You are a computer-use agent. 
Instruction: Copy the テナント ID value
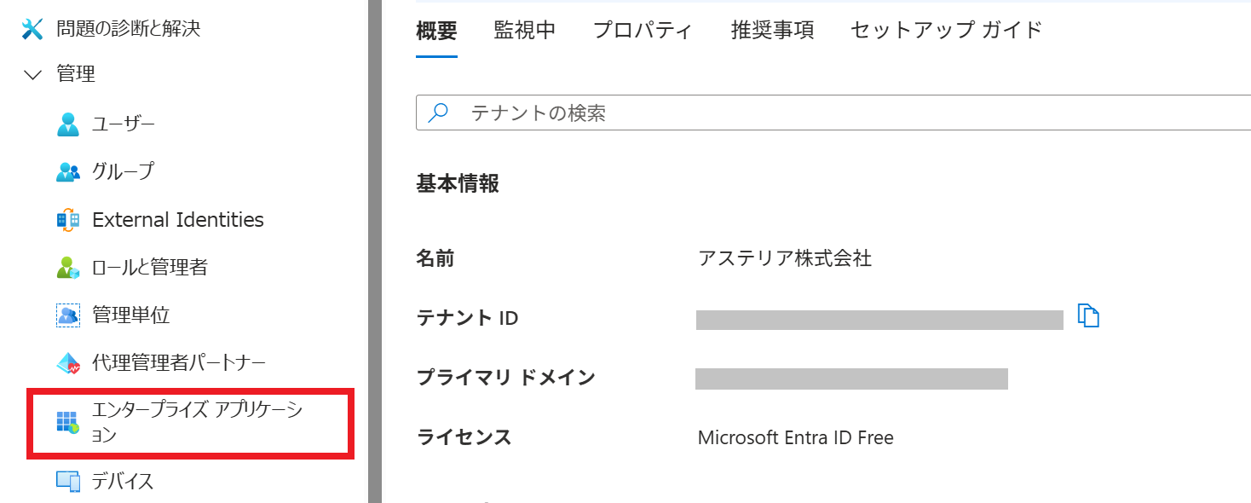[1088, 315]
